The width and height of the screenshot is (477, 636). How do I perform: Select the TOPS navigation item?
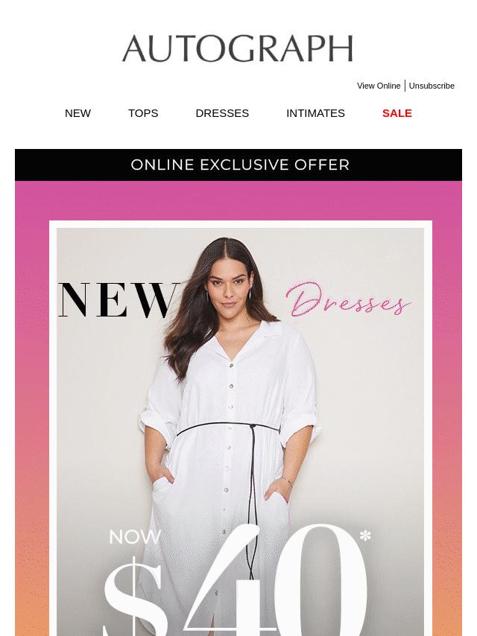pyautogui.click(x=143, y=113)
